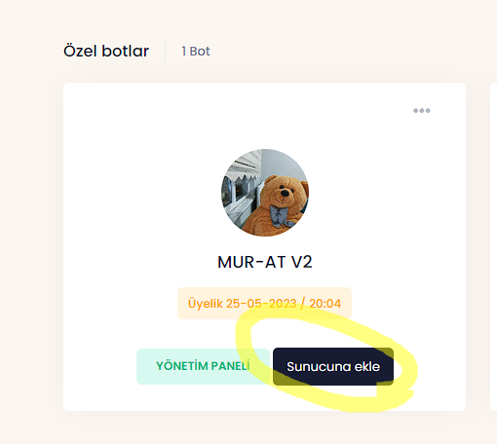Expand more actions for MUR-AT V2
The width and height of the screenshot is (497, 444).
422,111
